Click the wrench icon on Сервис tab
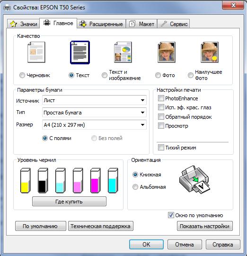This screenshot has height=256, width=247. [164, 24]
